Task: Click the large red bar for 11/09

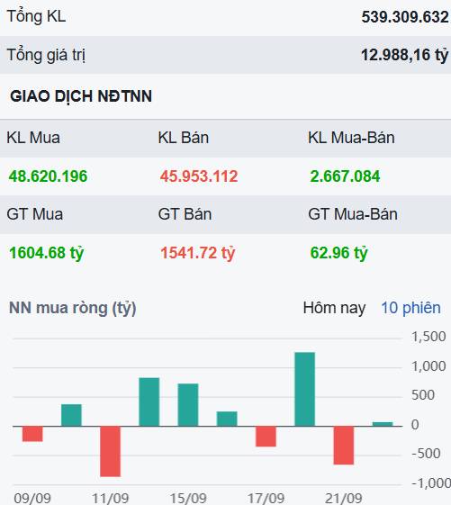Action: coord(110,451)
